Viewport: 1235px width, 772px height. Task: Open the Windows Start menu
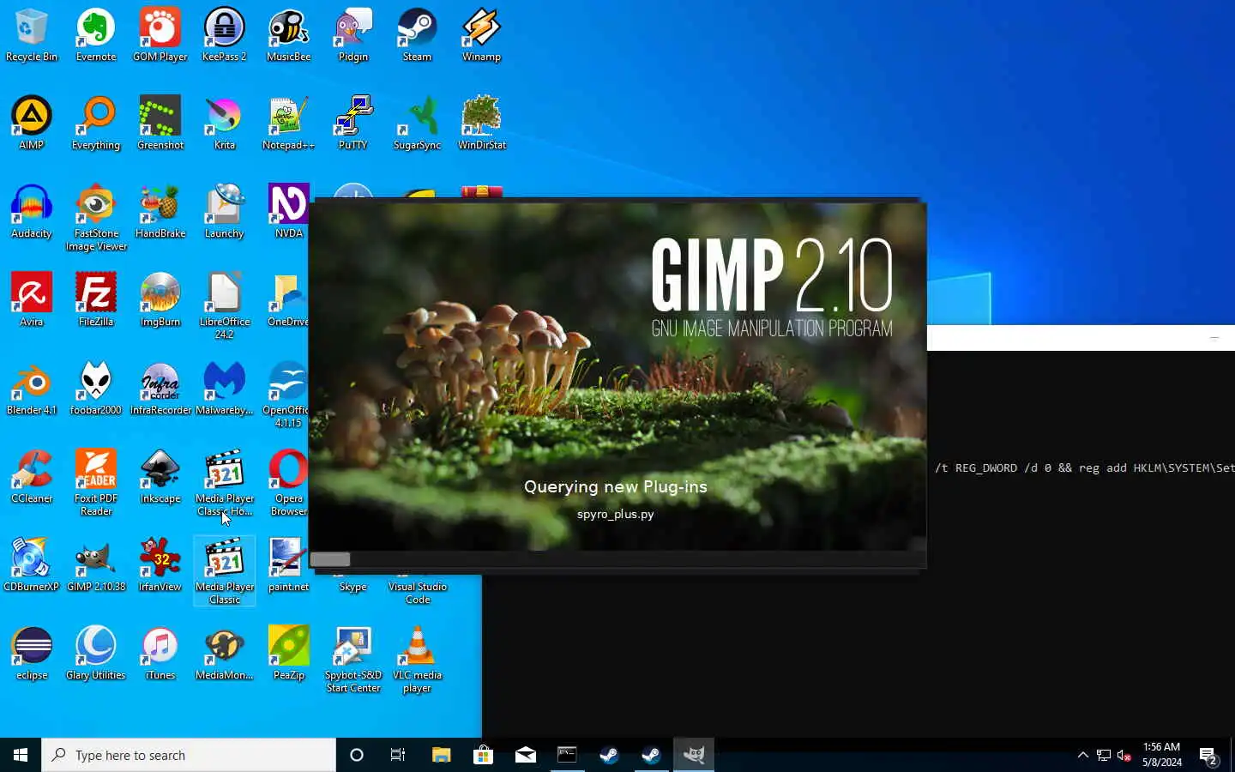coord(21,755)
